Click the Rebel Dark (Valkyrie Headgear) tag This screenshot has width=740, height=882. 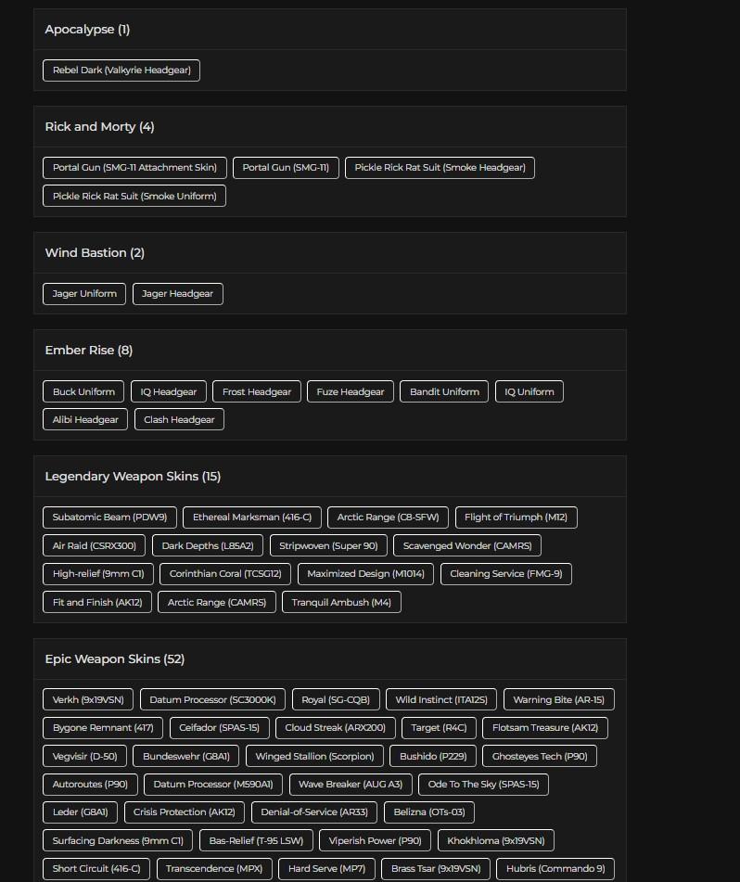click(121, 70)
